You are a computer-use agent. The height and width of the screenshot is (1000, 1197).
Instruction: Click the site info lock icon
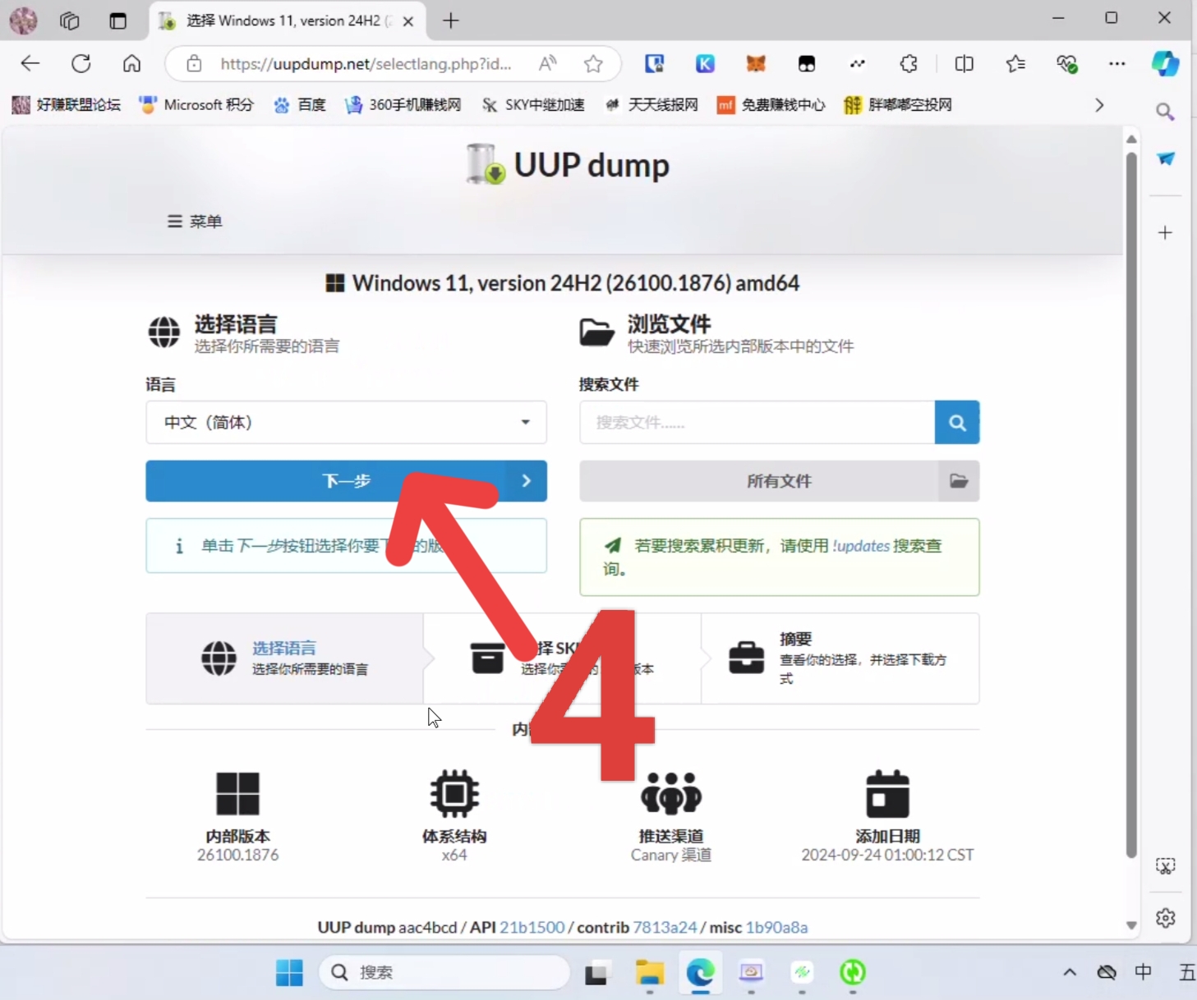(194, 63)
